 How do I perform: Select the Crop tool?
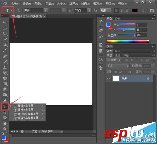click(5, 45)
